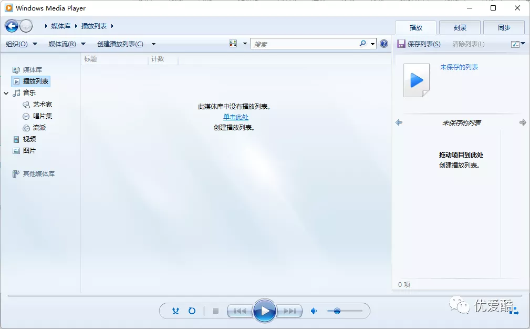The image size is (530, 329).
Task: Select 图片 in the navigation tree
Action: click(x=29, y=150)
